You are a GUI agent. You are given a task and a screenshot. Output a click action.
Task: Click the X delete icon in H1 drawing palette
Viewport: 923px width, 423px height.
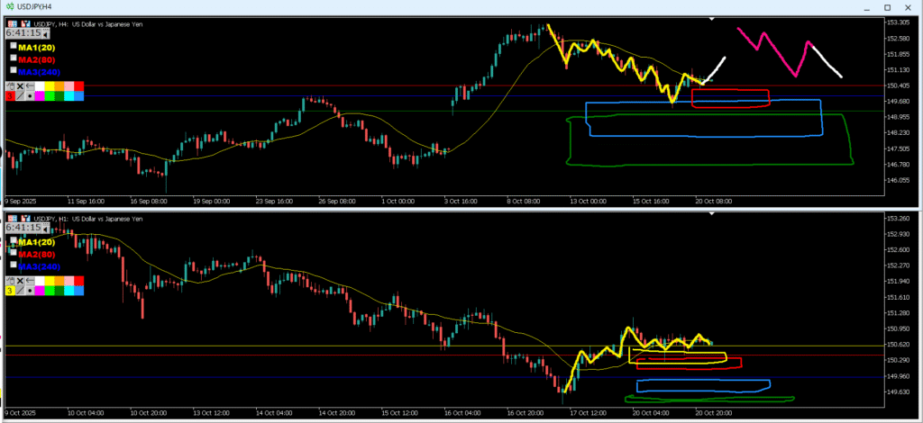tap(20, 281)
